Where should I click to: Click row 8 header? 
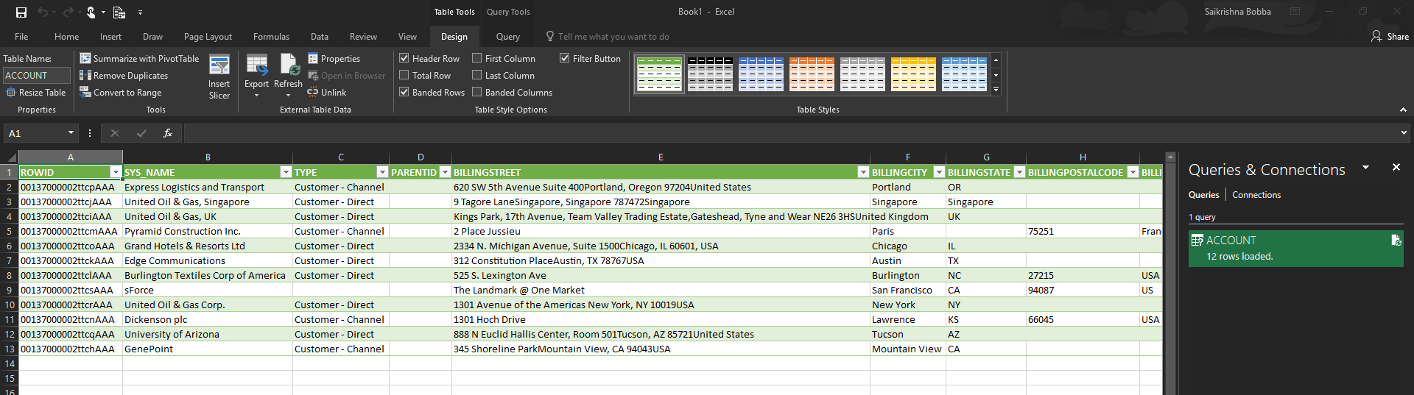point(10,275)
